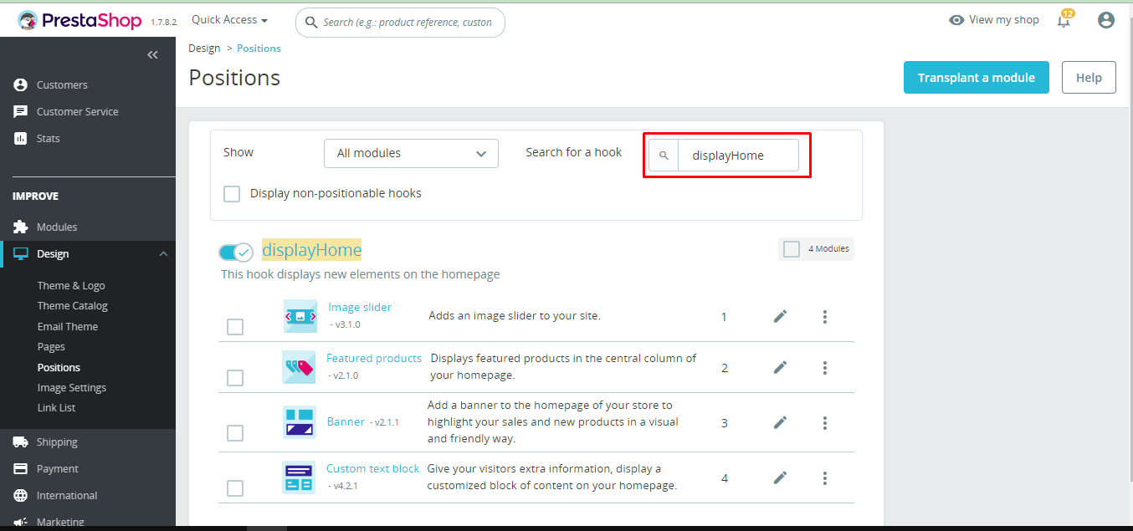Image resolution: width=1133 pixels, height=531 pixels.
Task: Click the Help button
Action: (x=1089, y=78)
